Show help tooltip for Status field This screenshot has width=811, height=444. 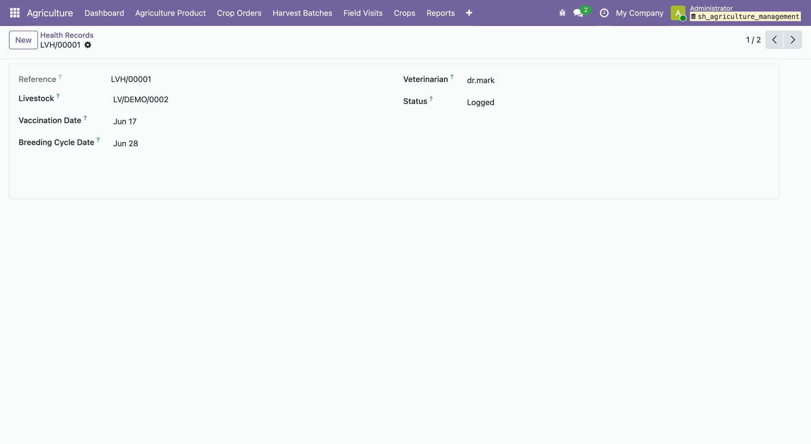click(x=431, y=99)
